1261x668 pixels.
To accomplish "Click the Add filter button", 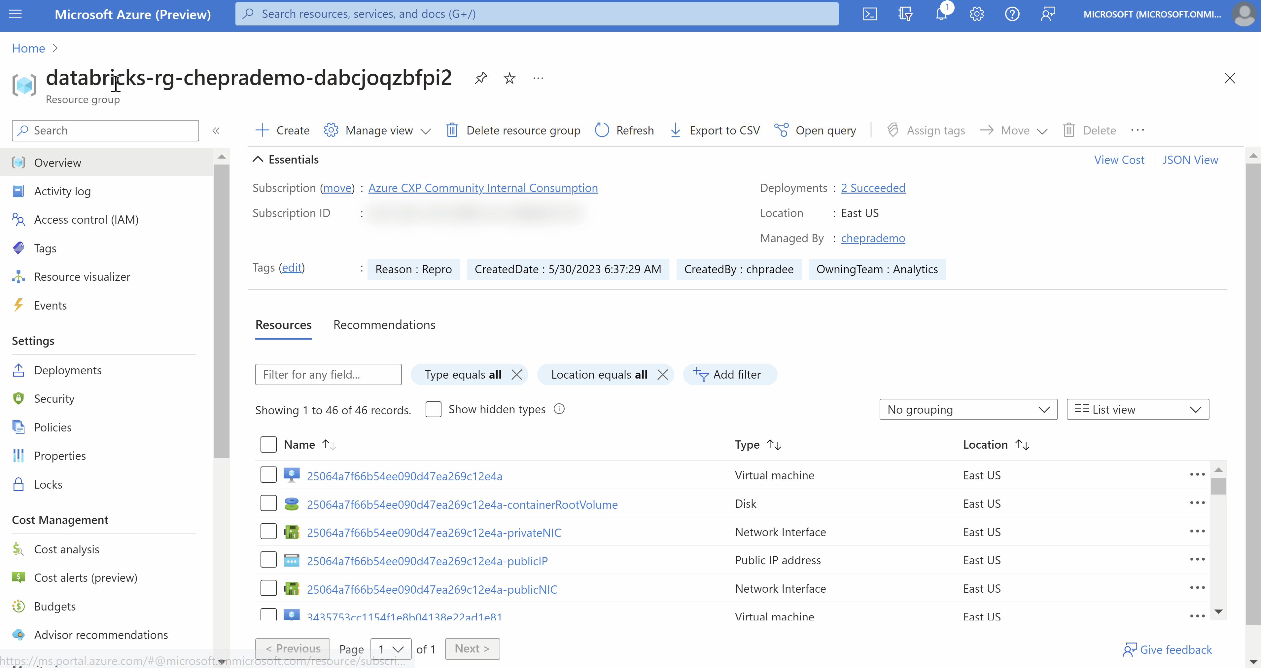I will pyautogui.click(x=730, y=375).
